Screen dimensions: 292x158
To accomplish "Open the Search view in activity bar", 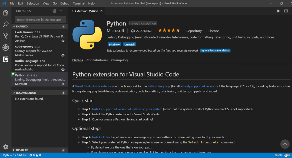I will pos(5,24).
